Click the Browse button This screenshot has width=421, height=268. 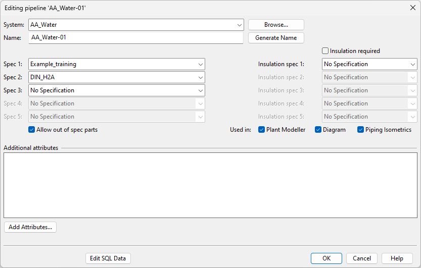[x=276, y=25]
